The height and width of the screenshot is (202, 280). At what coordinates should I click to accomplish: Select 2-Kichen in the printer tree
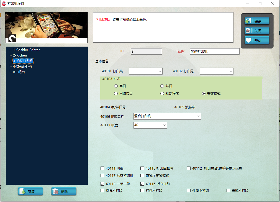[20, 55]
